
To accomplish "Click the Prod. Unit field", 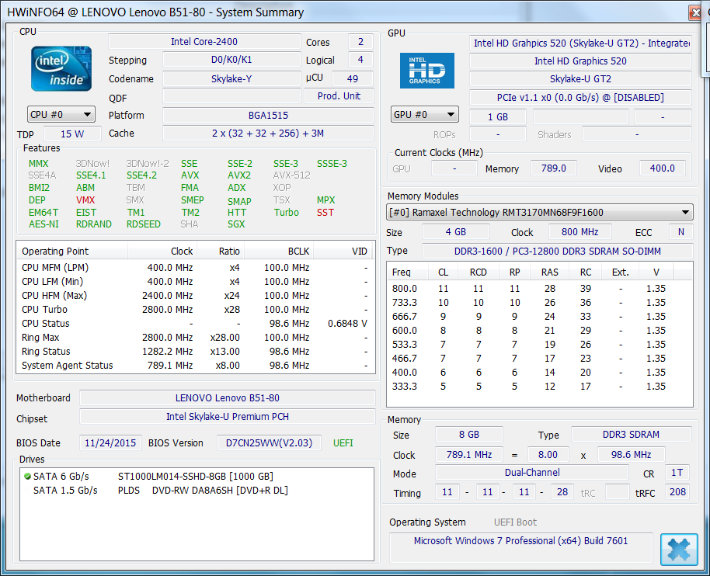I will pyautogui.click(x=339, y=96).
